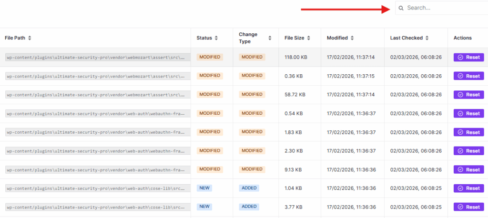The image size is (488, 218).
Task: Click the Actions column header
Action: point(462,38)
